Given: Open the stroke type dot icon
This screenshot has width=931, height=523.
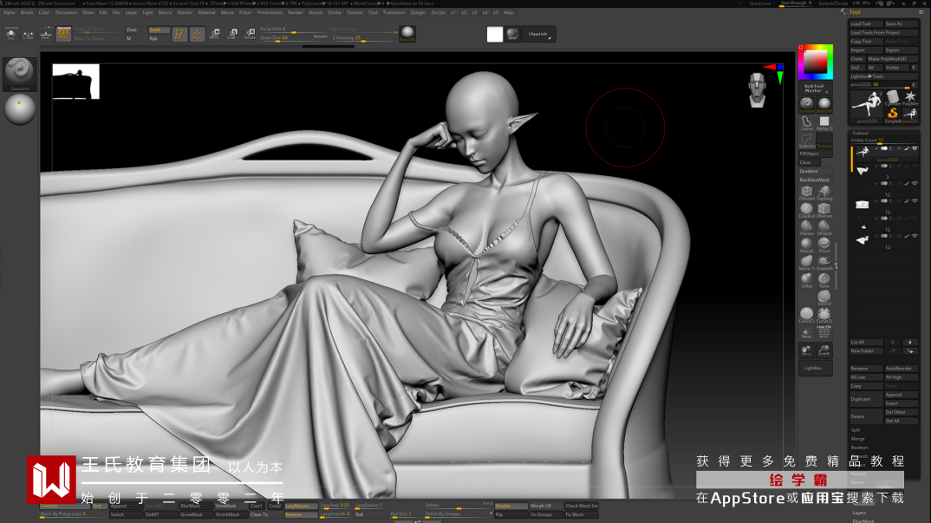Looking at the screenshot, I should pos(20,110).
